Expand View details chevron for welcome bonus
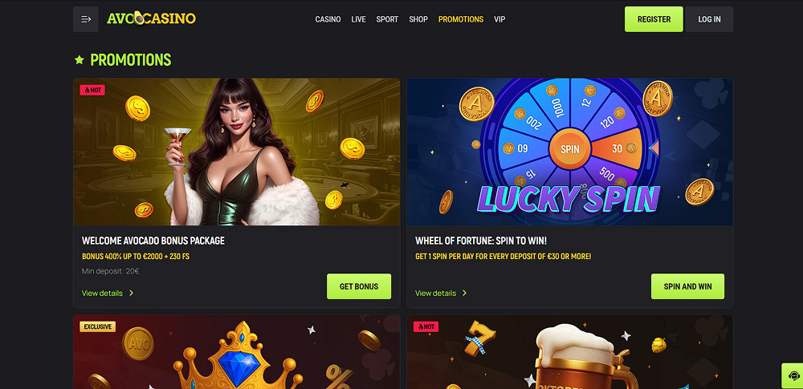Image resolution: width=803 pixels, height=389 pixels. tap(132, 294)
